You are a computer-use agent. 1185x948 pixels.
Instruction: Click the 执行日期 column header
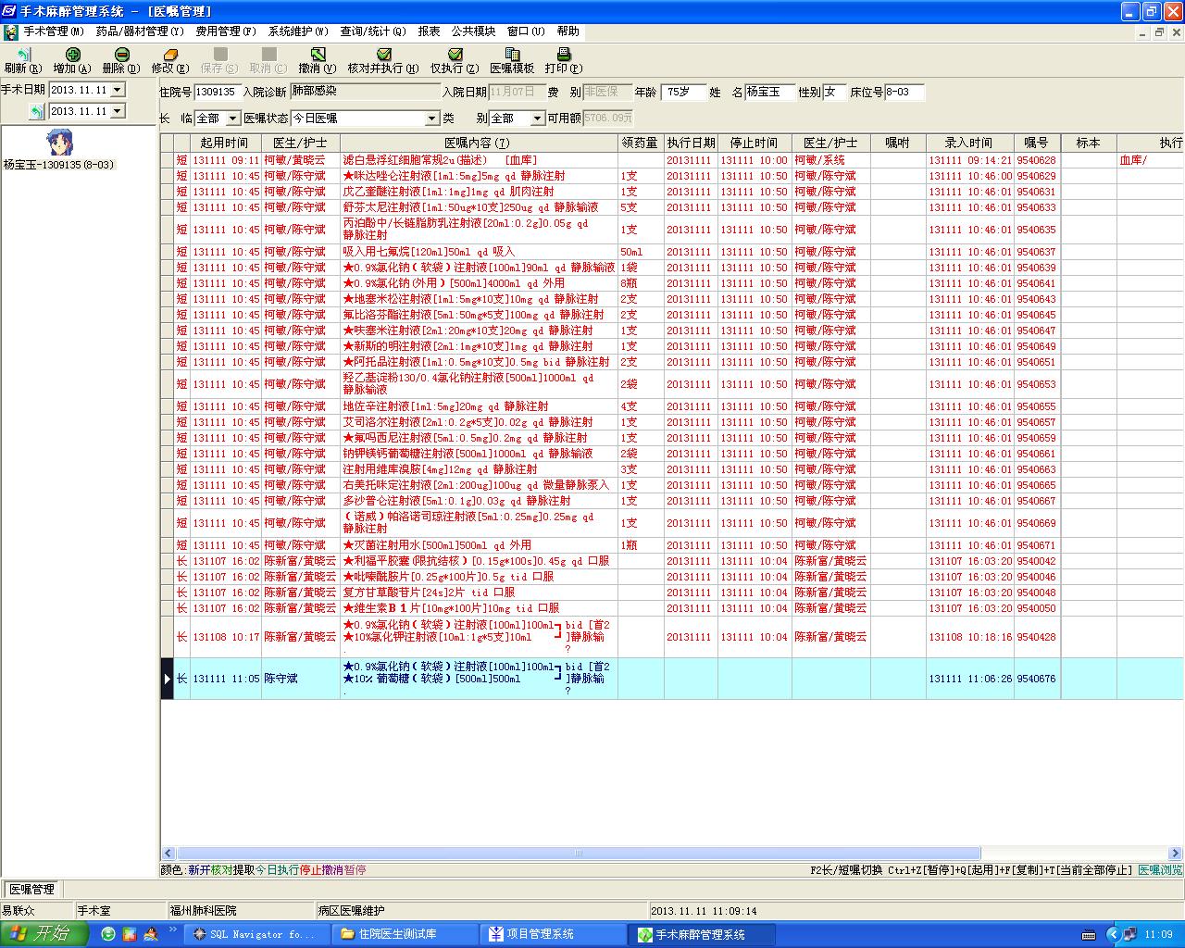[691, 143]
